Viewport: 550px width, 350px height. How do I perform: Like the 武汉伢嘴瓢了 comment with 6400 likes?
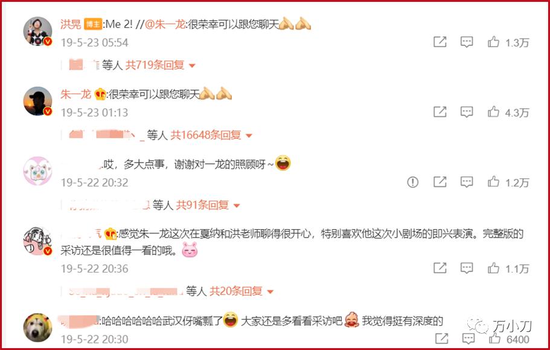click(495, 338)
